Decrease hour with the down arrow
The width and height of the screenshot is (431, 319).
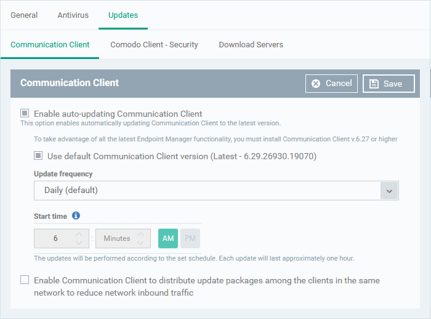coord(79,243)
